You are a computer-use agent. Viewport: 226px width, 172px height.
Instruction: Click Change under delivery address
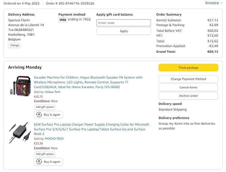click(14, 46)
